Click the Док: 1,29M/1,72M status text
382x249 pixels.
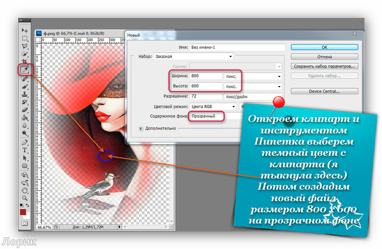(88, 227)
